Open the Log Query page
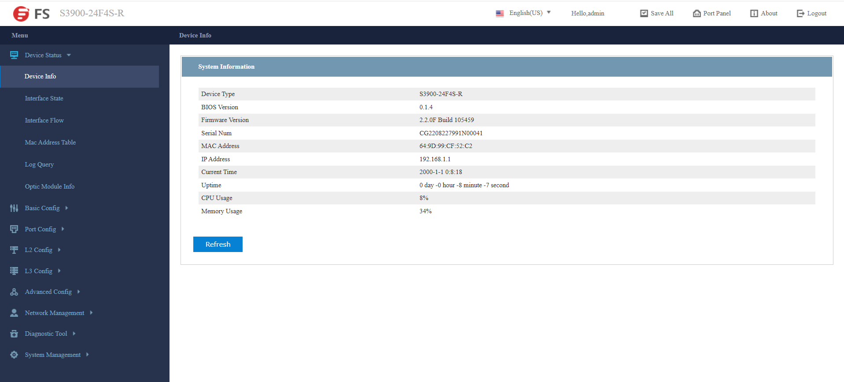The height and width of the screenshot is (382, 844). click(x=39, y=164)
